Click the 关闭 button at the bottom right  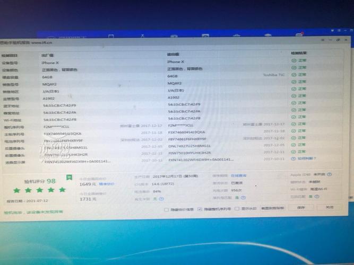[330, 207]
